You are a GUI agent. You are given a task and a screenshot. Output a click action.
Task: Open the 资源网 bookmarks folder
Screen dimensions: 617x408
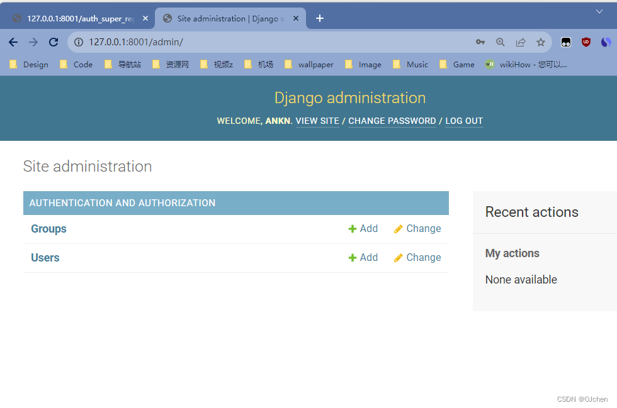(x=171, y=65)
